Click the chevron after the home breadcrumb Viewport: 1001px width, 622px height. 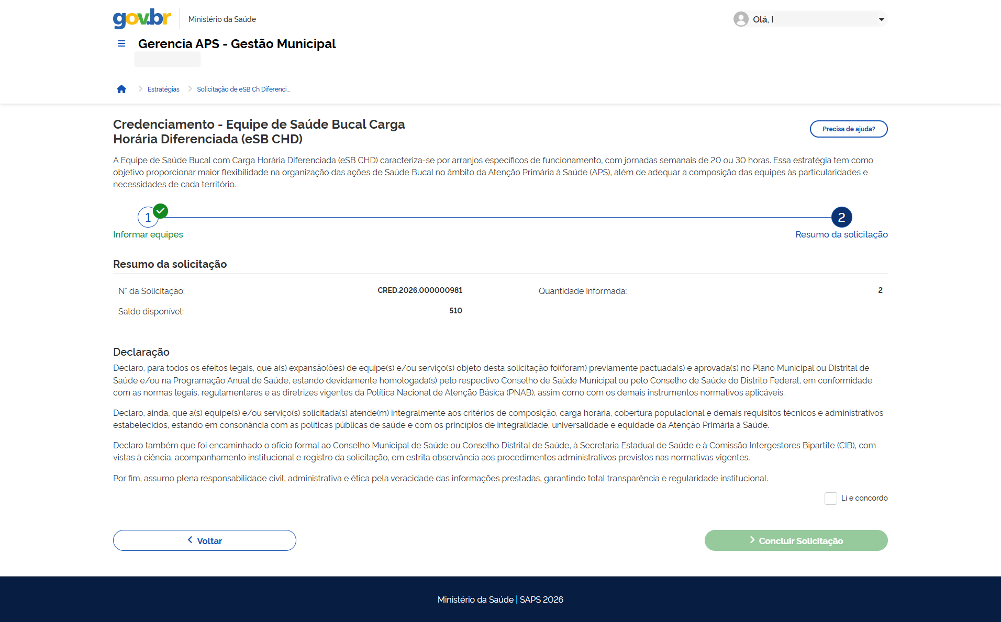140,89
